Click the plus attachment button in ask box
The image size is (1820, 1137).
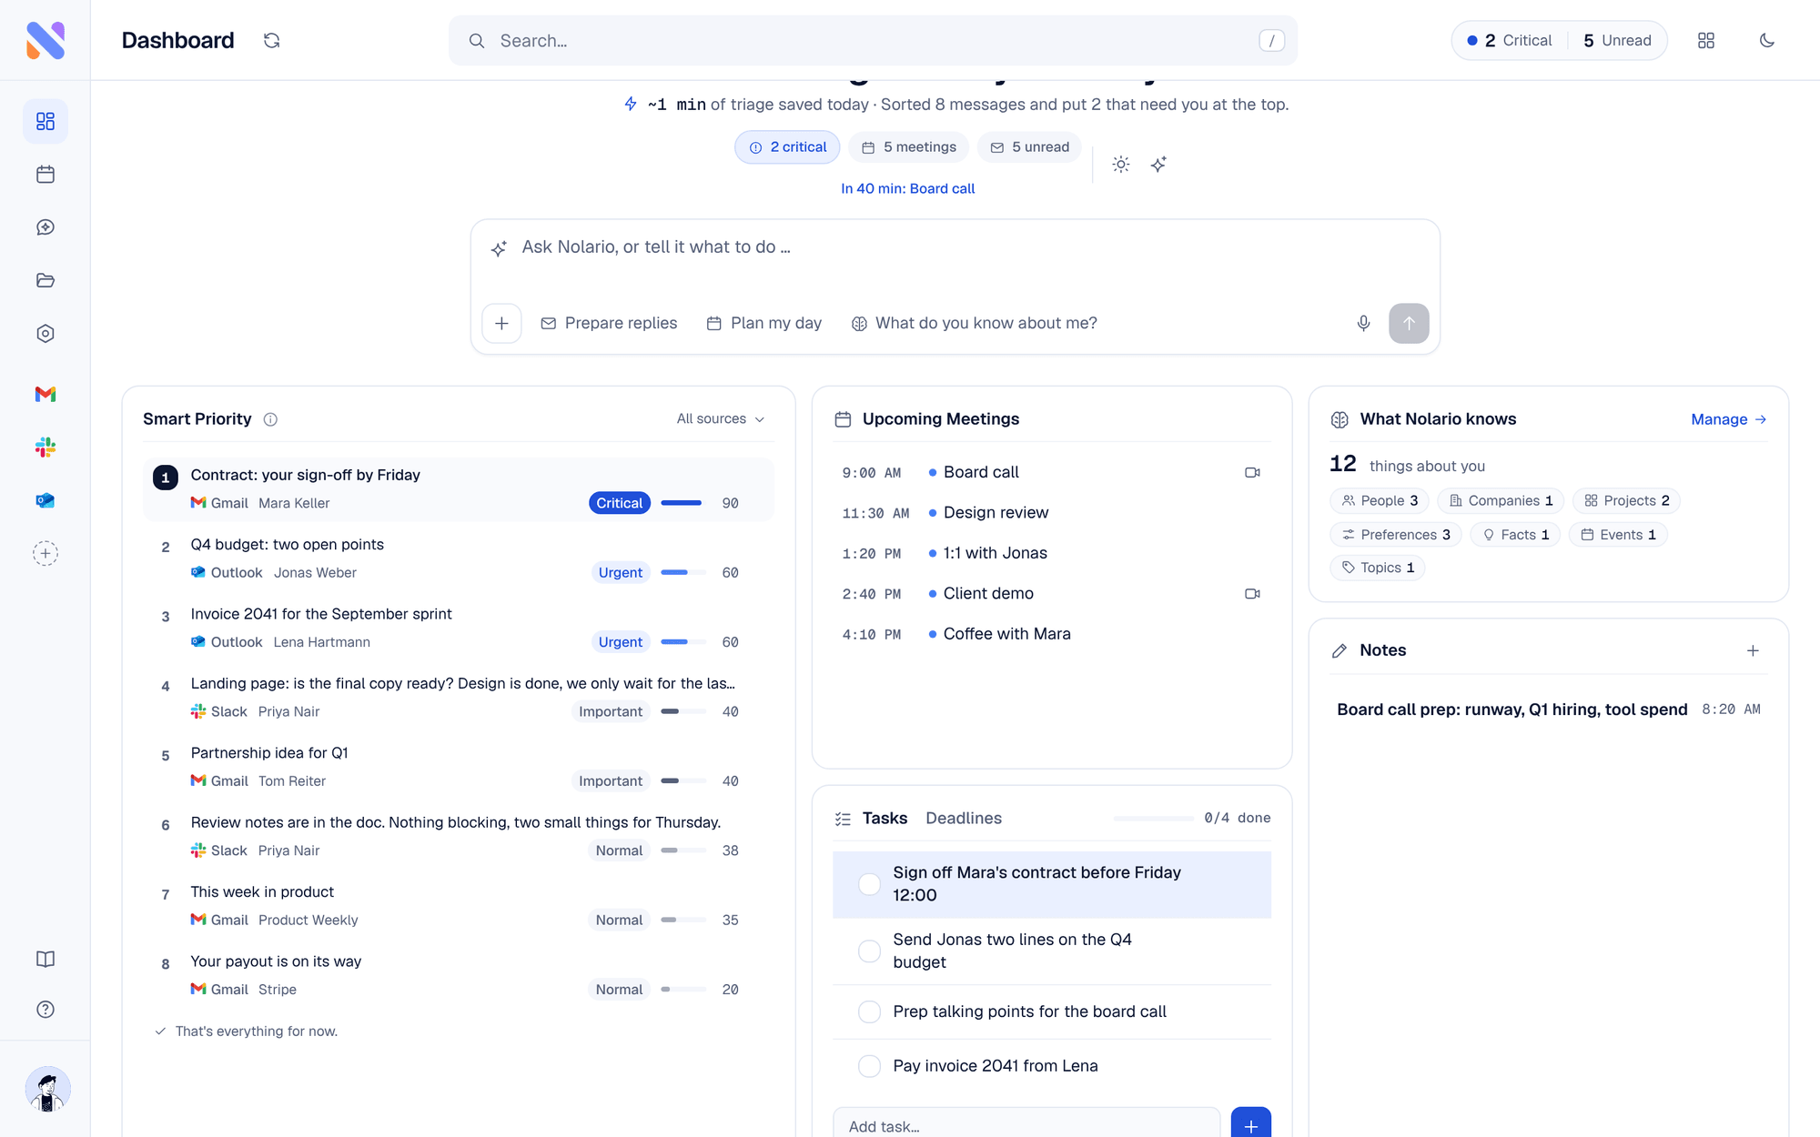pyautogui.click(x=501, y=323)
